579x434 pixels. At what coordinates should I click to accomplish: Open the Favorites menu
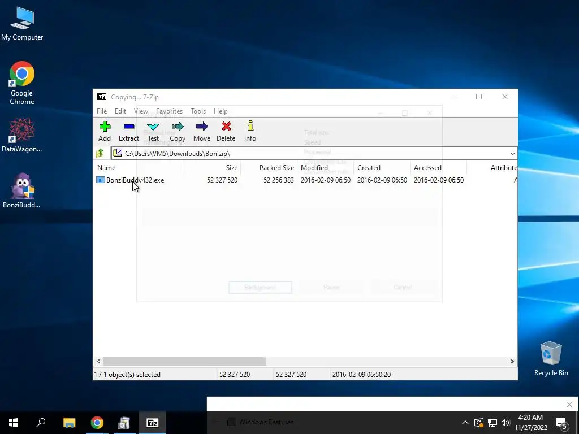tap(169, 111)
